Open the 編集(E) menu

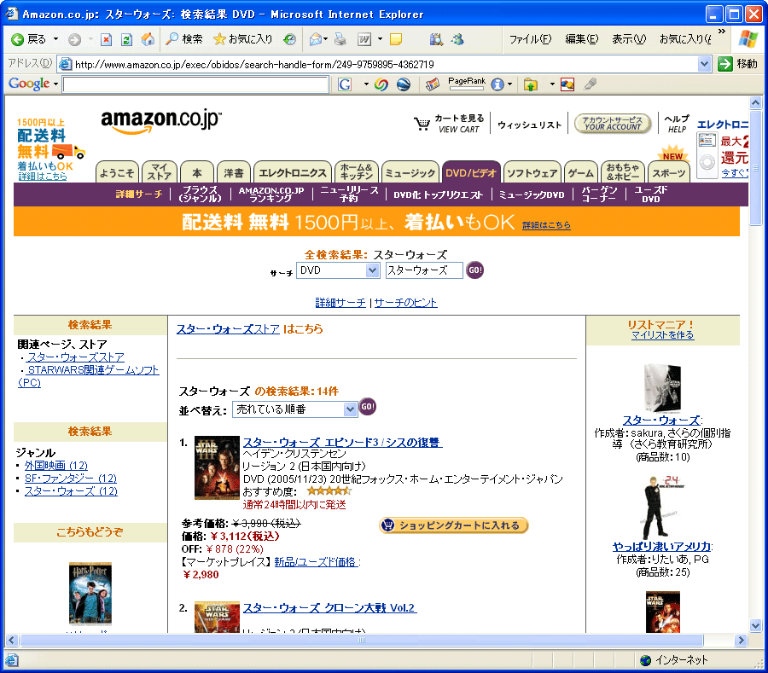pos(581,39)
